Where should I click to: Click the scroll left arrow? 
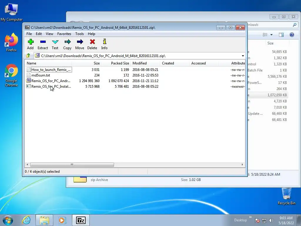coord(27,164)
